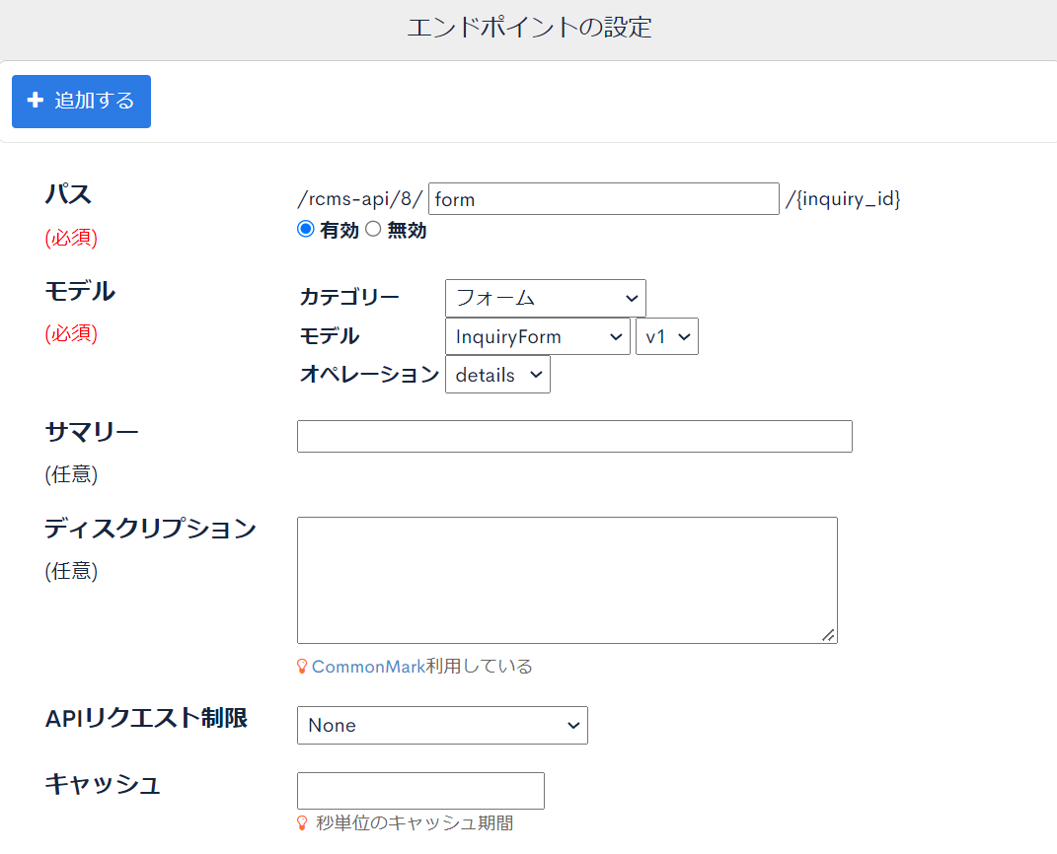This screenshot has height=854, width=1057.
Task: Open the version dropdown showing v1
Action: [667, 336]
